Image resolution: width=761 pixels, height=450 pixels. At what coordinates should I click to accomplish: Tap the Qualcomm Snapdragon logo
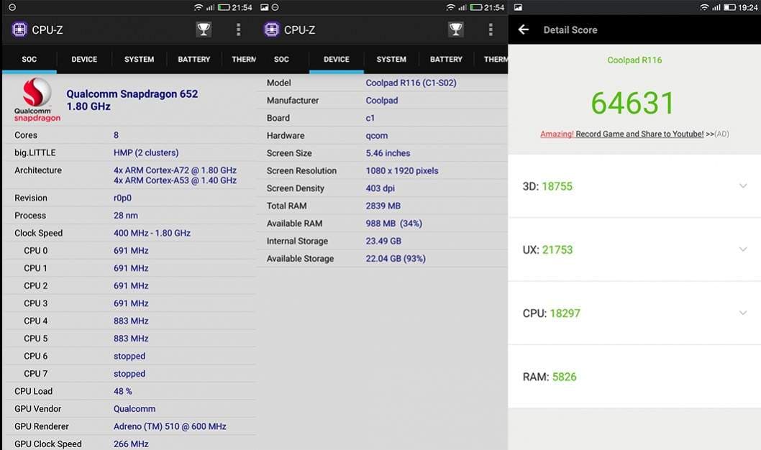[37, 100]
